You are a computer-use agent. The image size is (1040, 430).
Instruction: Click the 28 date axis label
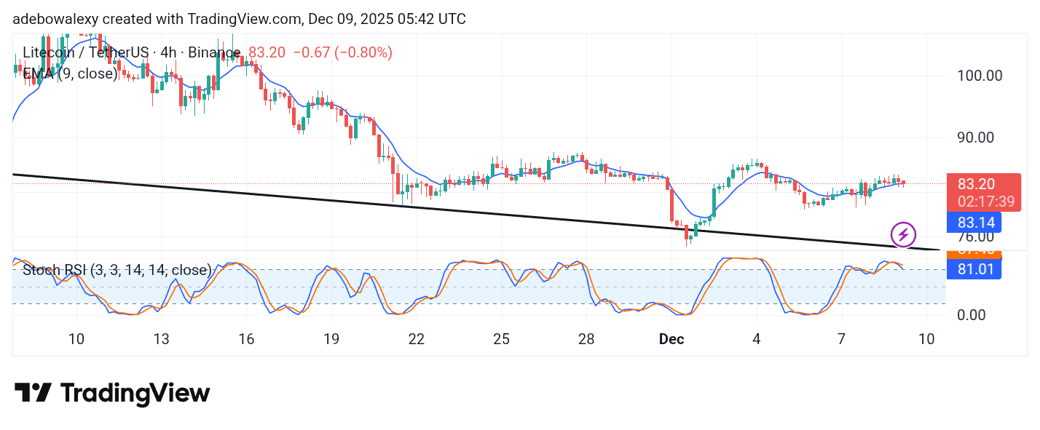pyautogui.click(x=586, y=339)
